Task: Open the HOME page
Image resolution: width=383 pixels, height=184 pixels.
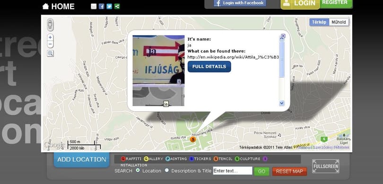Action: 58,6
